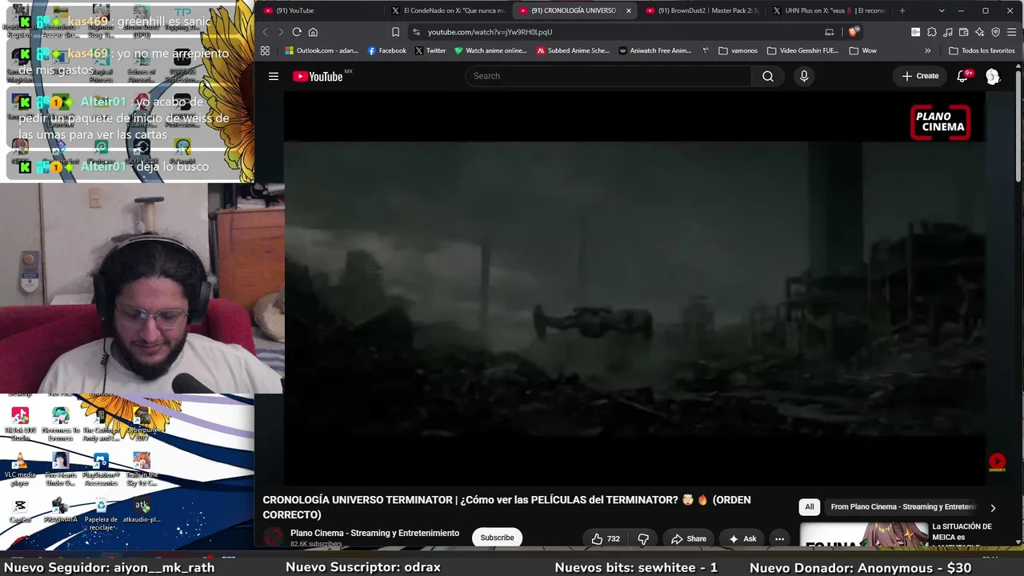Dislike the Terminator chronology video
Image resolution: width=1024 pixels, height=576 pixels.
click(643, 538)
